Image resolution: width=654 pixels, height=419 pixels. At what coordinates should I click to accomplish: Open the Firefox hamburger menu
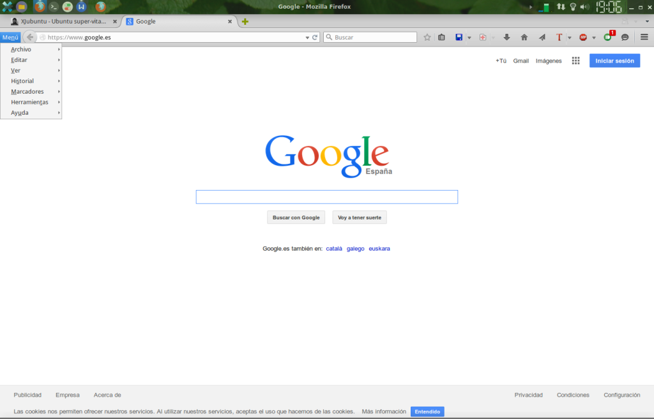pyautogui.click(x=644, y=38)
